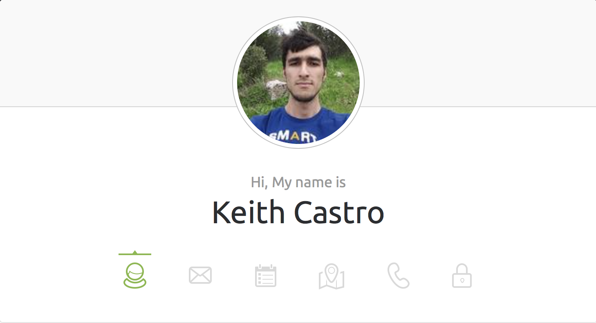The width and height of the screenshot is (596, 323).
Task: Click the Keith Castro name heading
Action: tap(298, 212)
